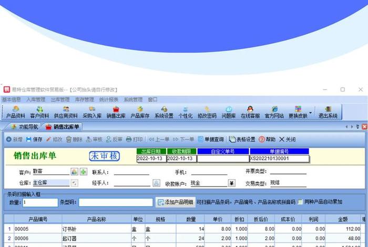Click the 经手人 person picker icon
This screenshot has height=247, width=368.
tap(156, 183)
